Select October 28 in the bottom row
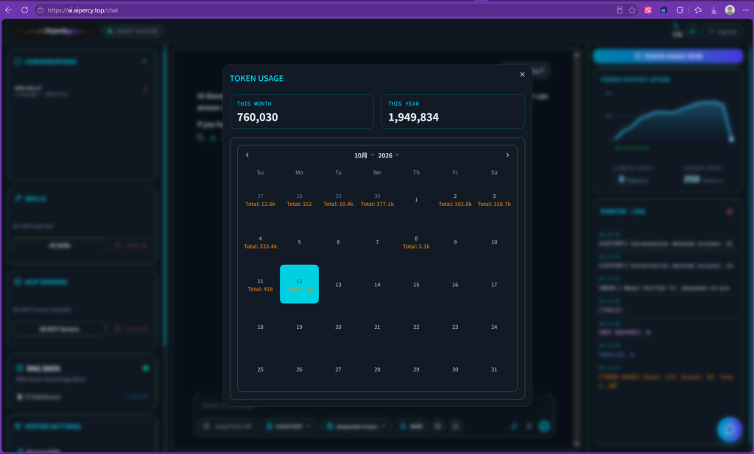 coord(377,369)
